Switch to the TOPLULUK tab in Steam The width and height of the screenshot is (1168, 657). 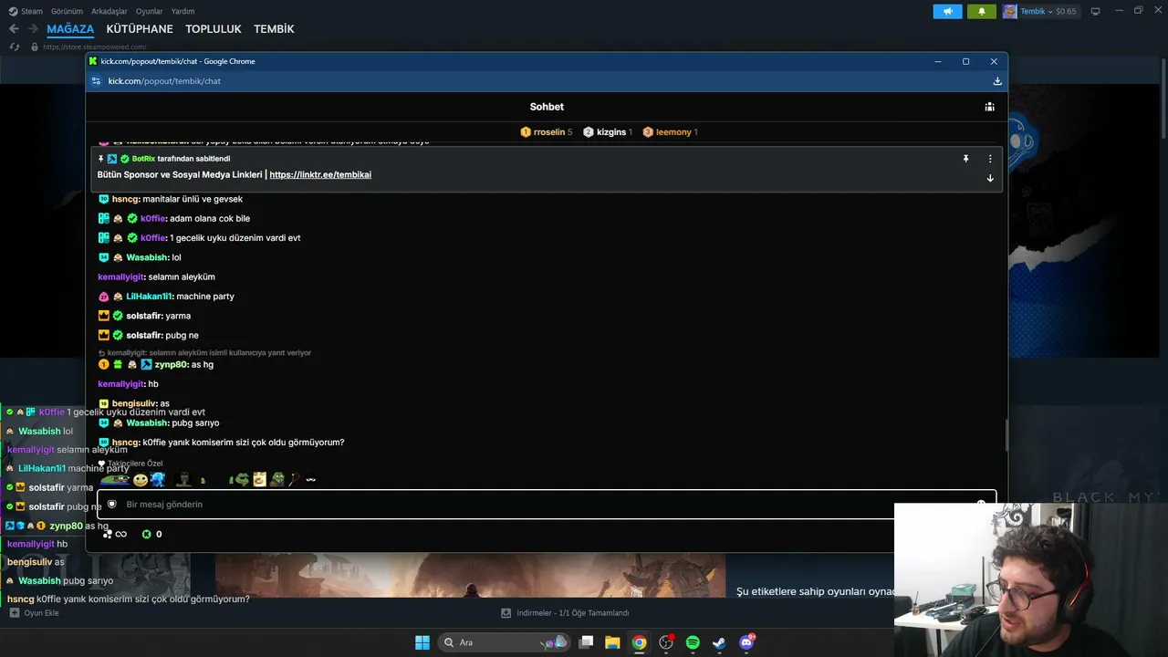(x=214, y=29)
